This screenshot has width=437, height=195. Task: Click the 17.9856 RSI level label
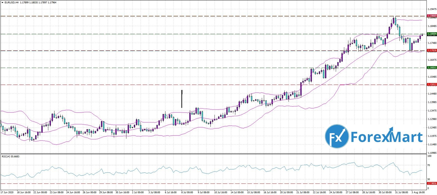tap(432, 184)
